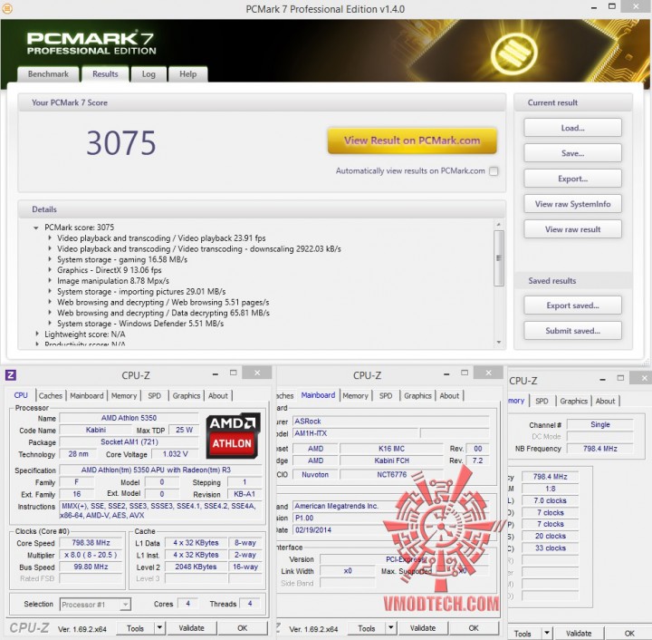Click the AMD Athlon processor logo
652x640 pixels.
tap(234, 435)
